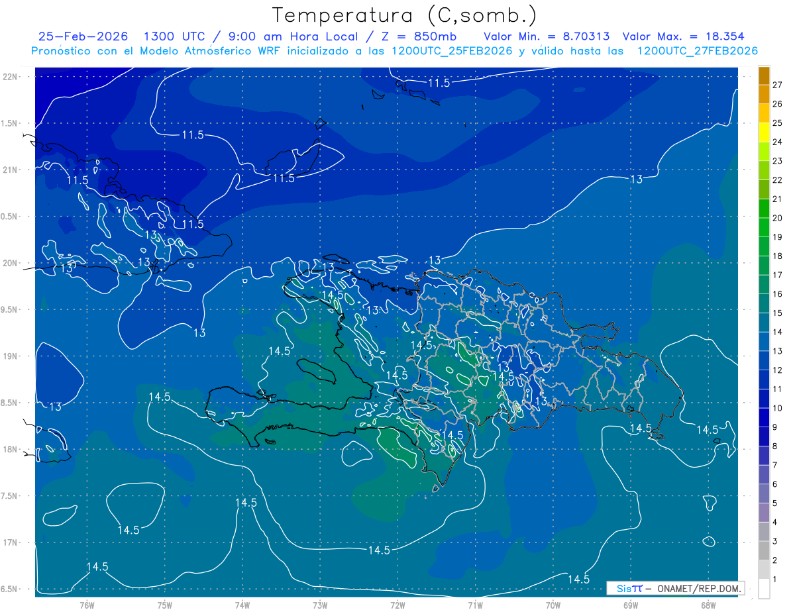Click the longitude label "72W"
This screenshot has width=795, height=614.
click(397, 605)
